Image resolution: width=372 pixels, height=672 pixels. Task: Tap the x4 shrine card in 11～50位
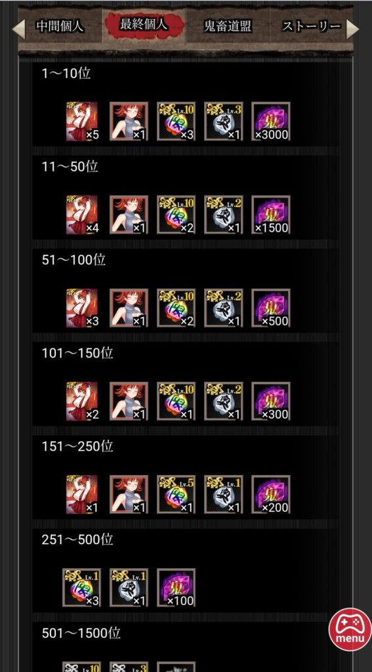(82, 215)
